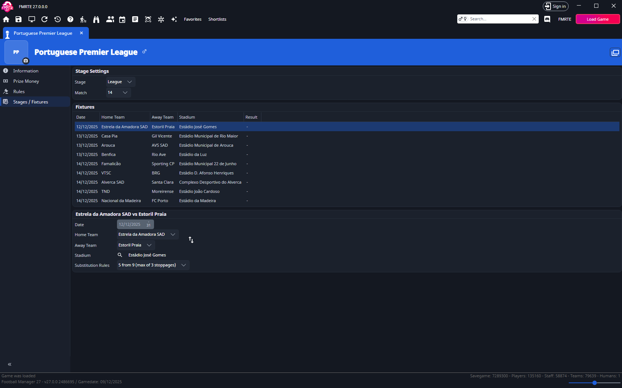622x388 pixels.
Task: Close the Portuguese Premier League tab
Action: 81,33
